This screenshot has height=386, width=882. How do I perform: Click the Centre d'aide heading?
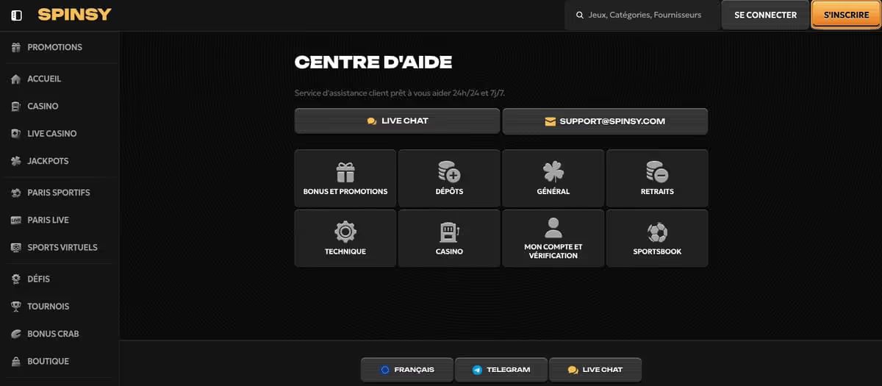point(373,62)
